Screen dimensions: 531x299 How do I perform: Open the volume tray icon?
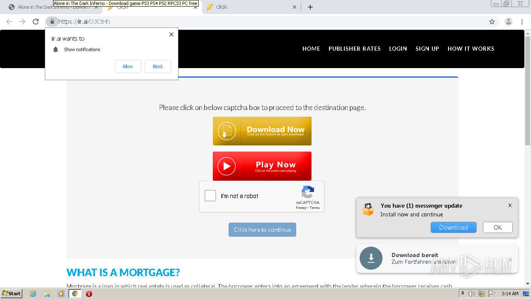point(472,294)
